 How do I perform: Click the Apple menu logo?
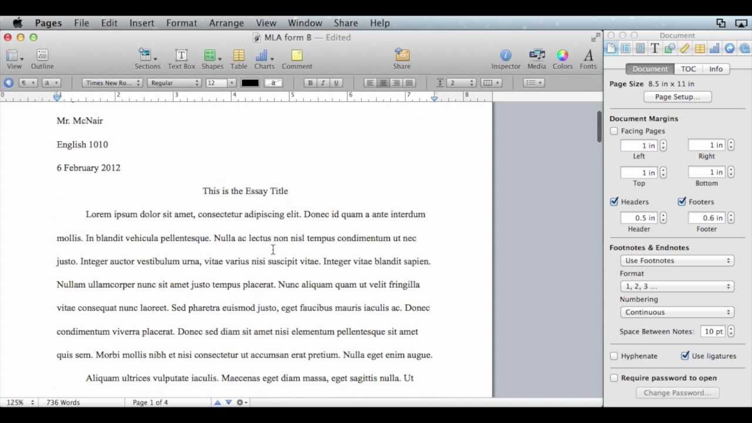(18, 23)
